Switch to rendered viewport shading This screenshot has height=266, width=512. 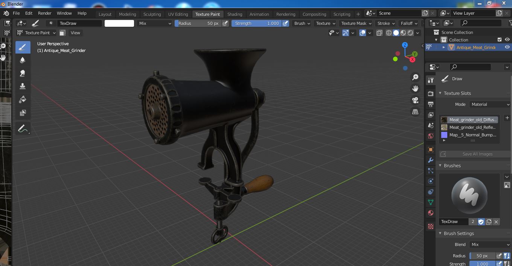[x=410, y=33]
